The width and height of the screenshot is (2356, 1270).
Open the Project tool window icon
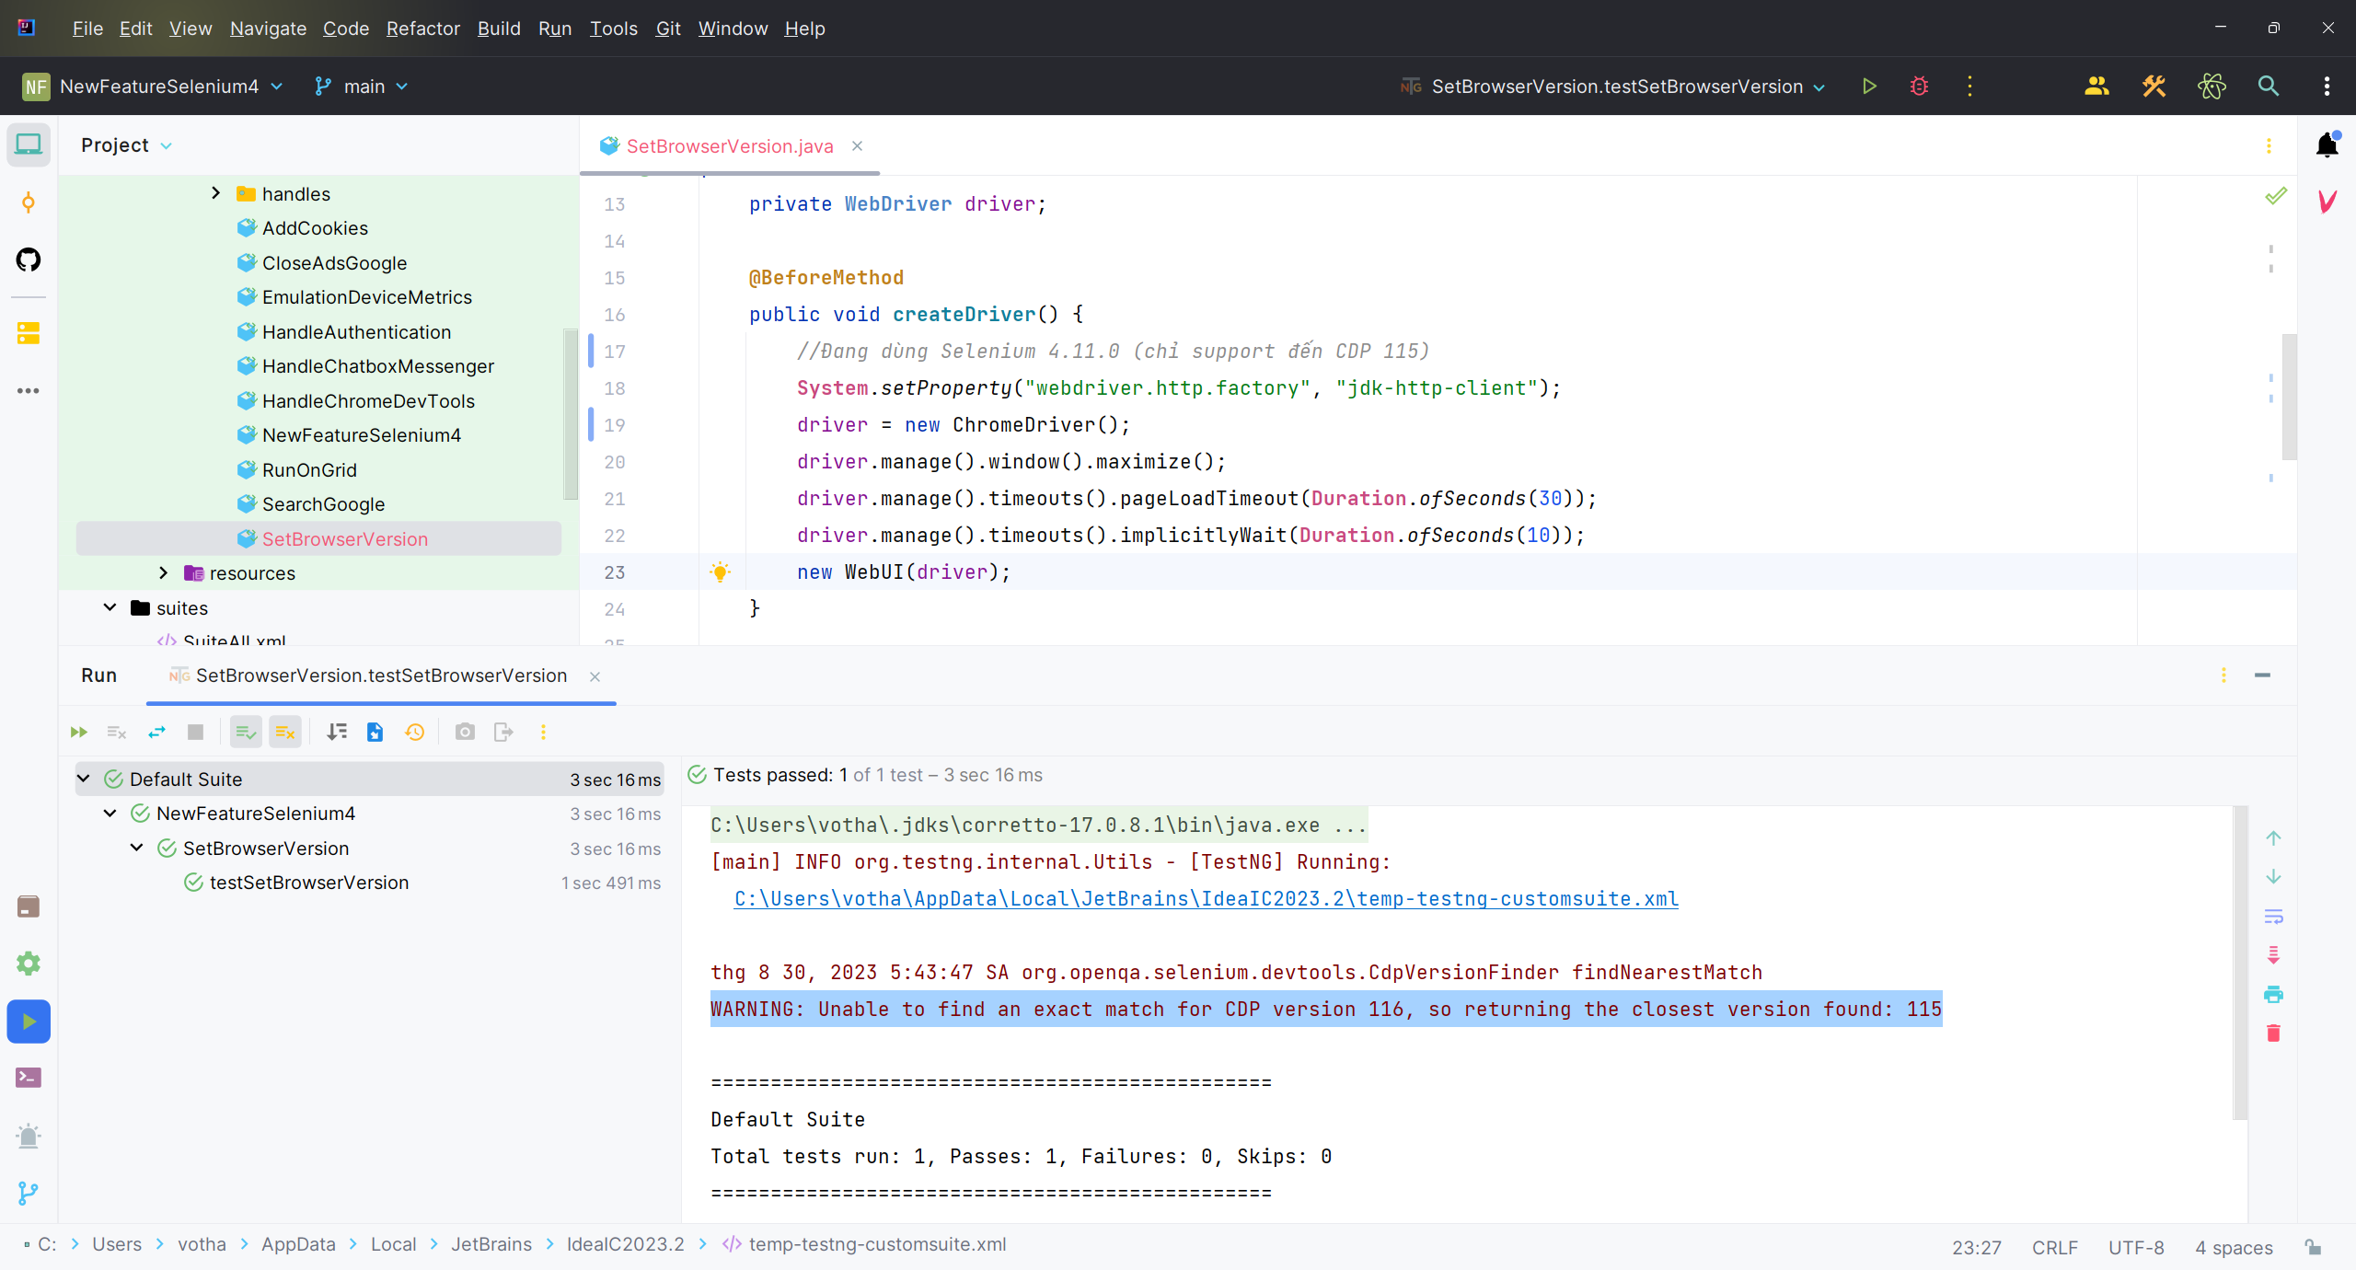pos(29,145)
